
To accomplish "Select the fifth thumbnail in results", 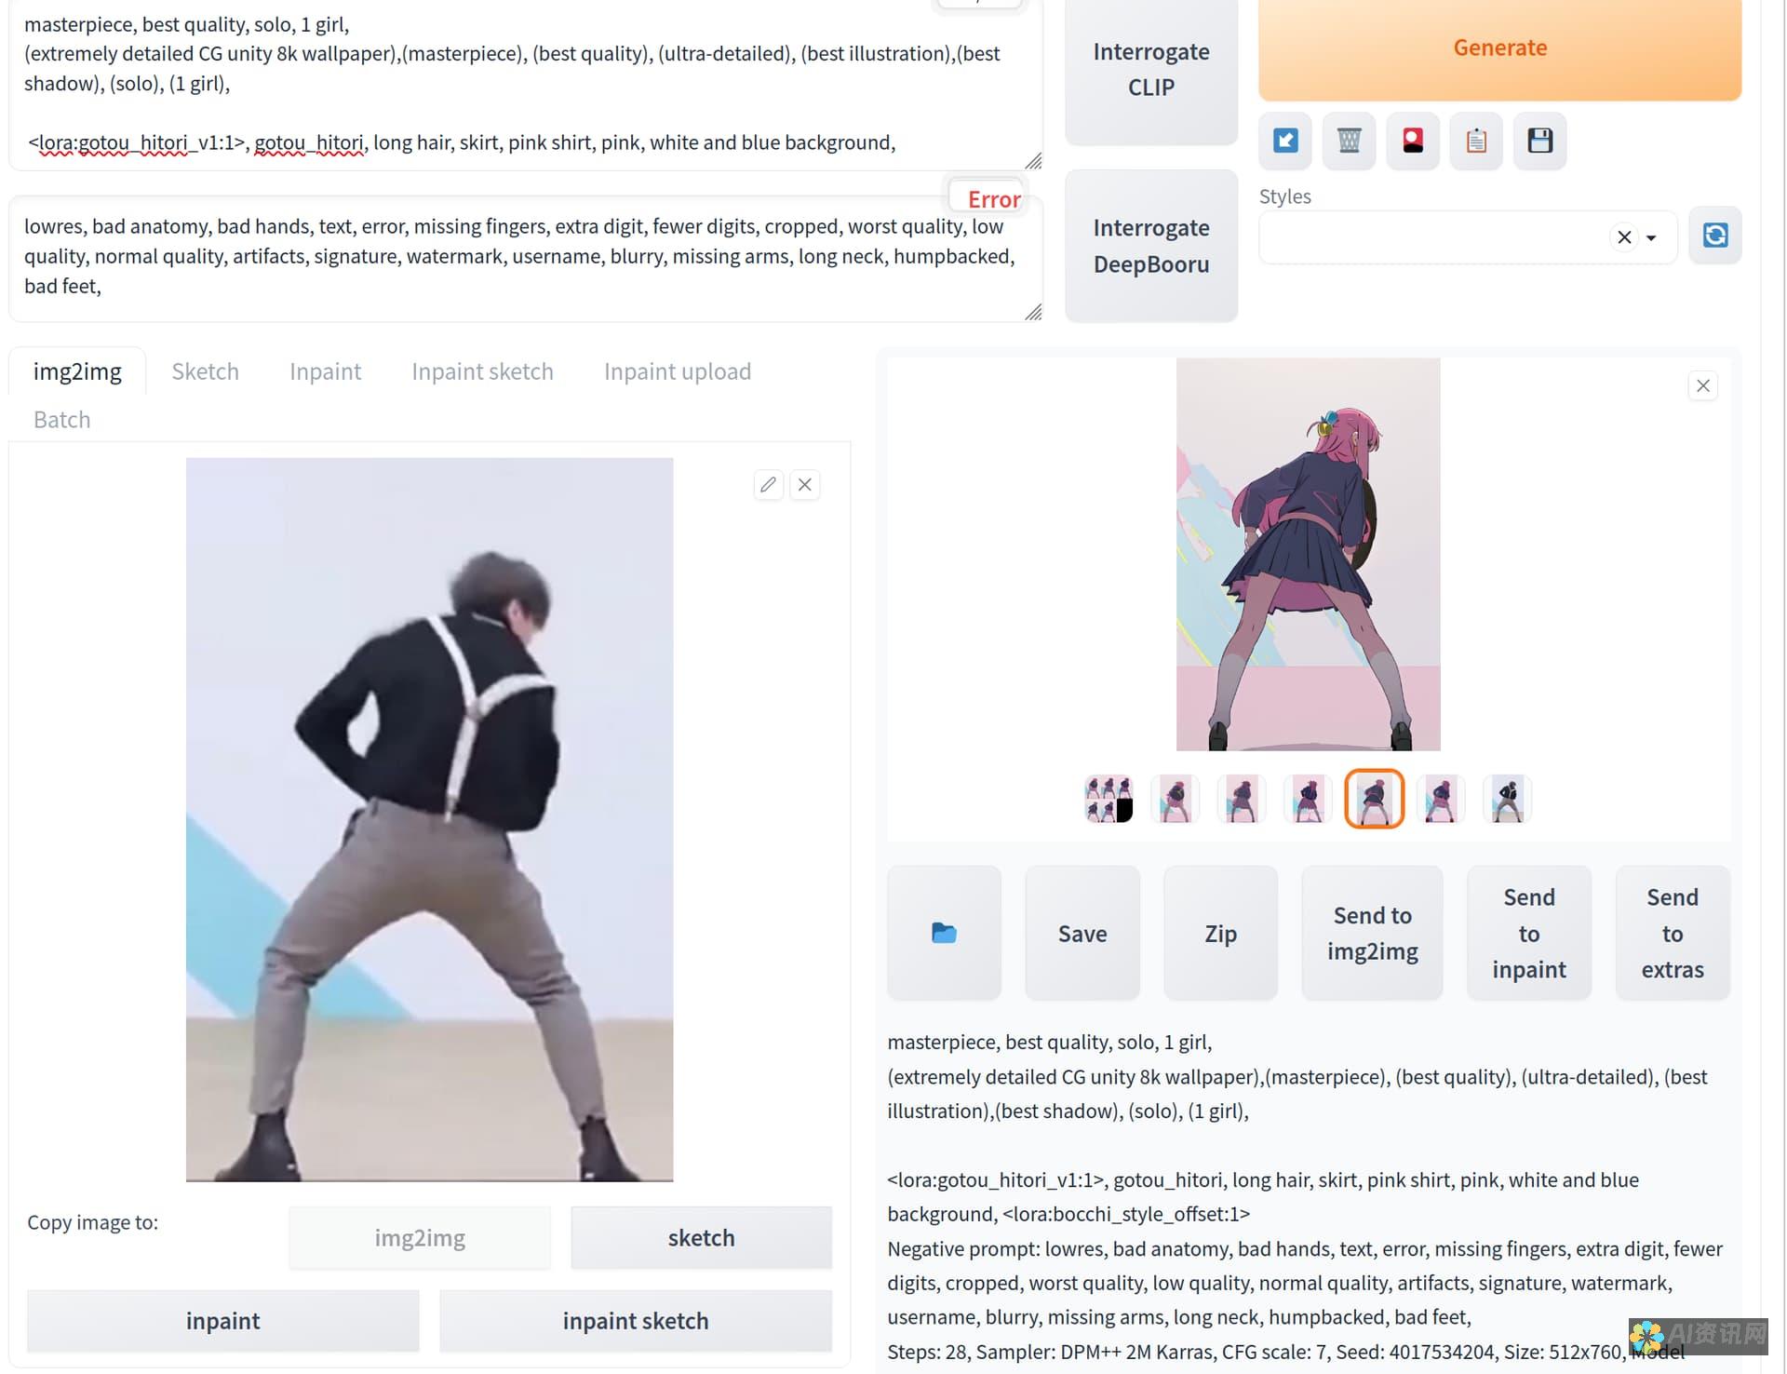I will tap(1375, 798).
